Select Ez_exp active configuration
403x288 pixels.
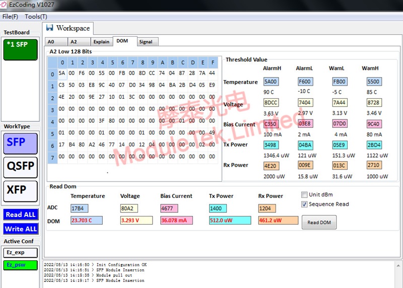[21, 253]
